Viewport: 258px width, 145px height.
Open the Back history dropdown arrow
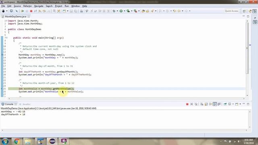pos(183,11)
